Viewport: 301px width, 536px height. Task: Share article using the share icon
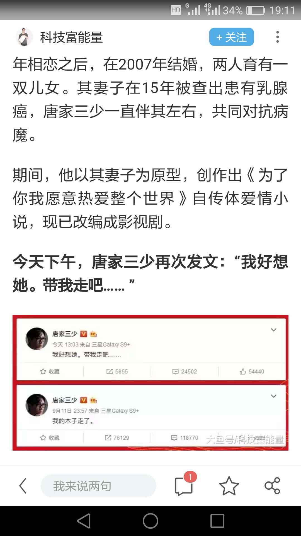tap(272, 486)
